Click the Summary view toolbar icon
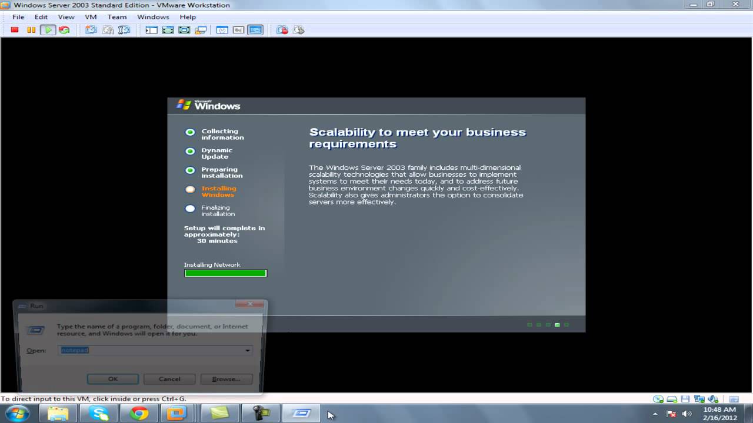This screenshot has height=423, width=753. [x=222, y=30]
